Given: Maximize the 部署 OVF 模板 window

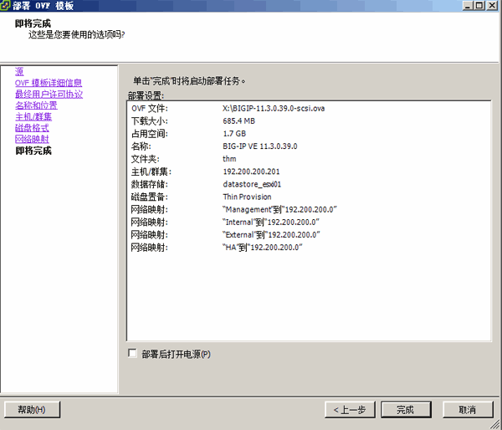Looking at the screenshot, I should coord(480,6).
